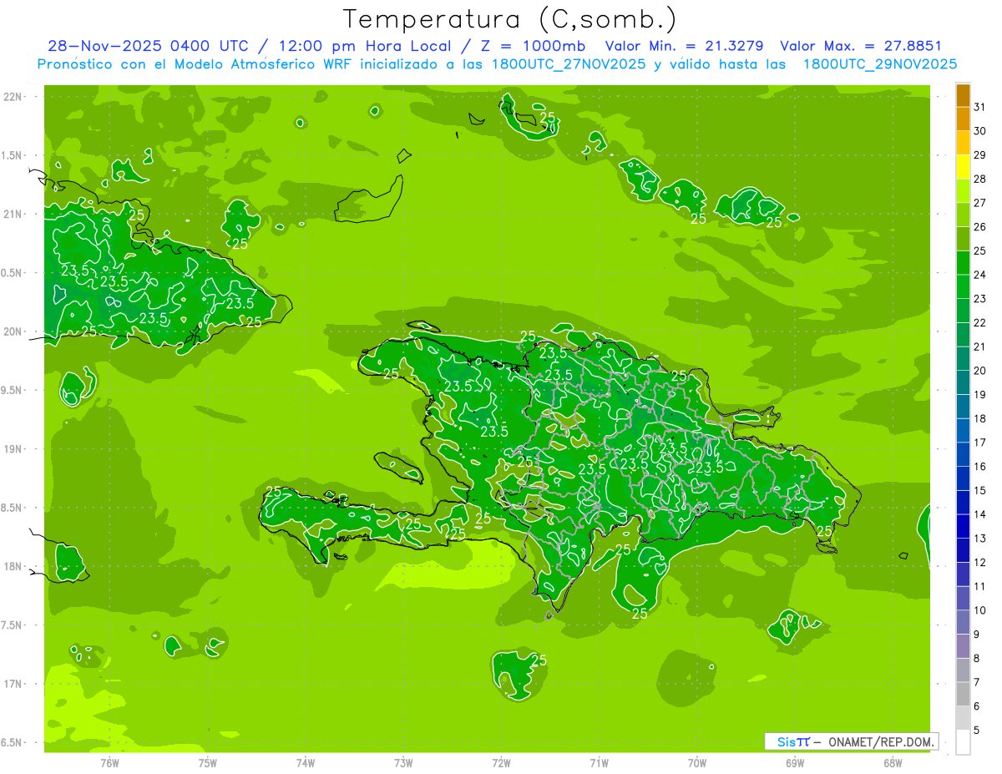The width and height of the screenshot is (1002, 774).
Task: Click the "69W" longitude axis label
Action: (x=795, y=763)
